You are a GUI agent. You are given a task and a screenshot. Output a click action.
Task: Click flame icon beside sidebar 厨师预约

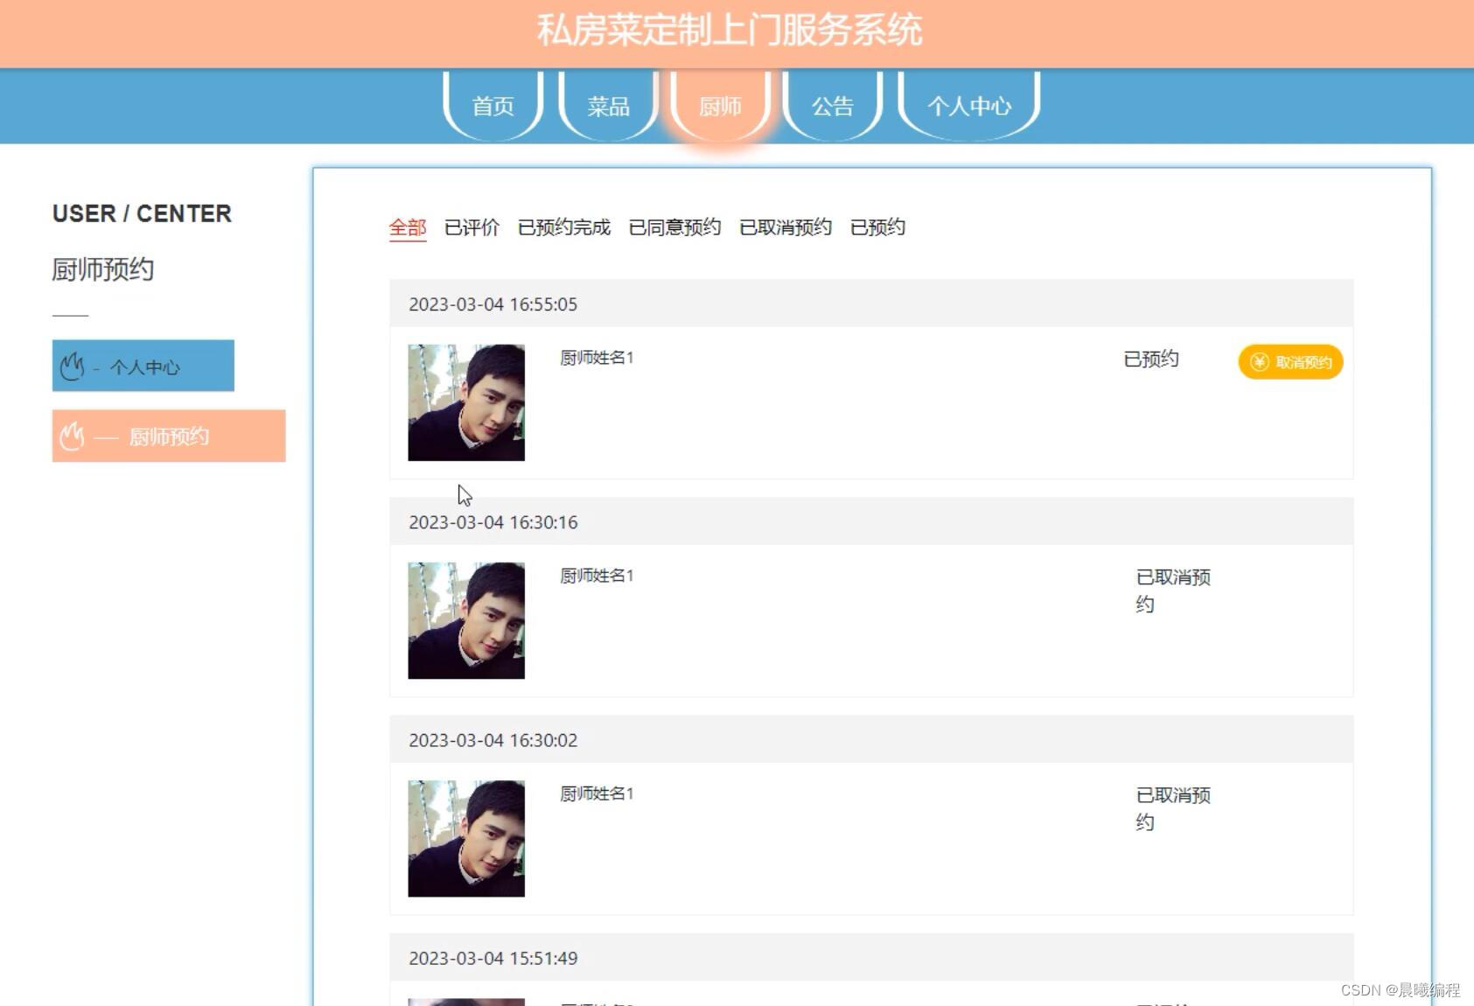point(72,436)
